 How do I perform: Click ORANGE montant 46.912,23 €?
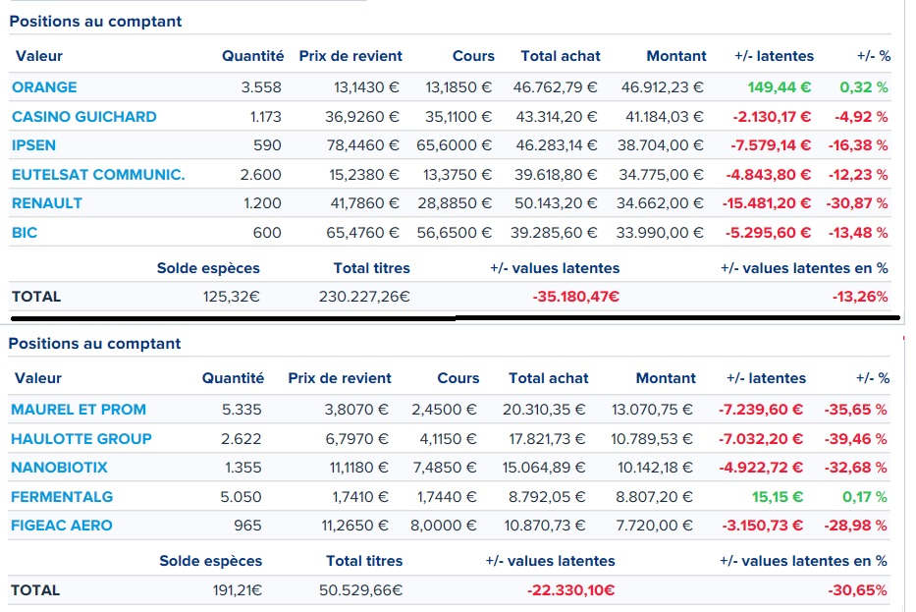click(x=663, y=87)
